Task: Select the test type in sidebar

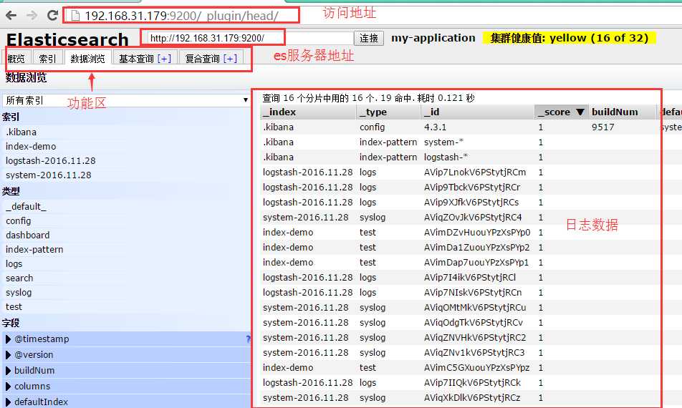Action: coord(14,307)
